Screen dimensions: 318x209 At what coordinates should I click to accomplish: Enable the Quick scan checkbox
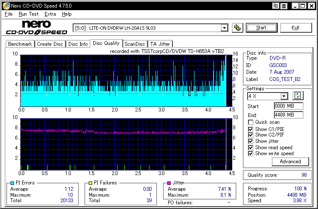[251, 122]
